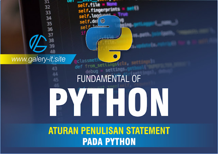Image resolution: width=218 pixels, height=154 pixels.
Task: Click the 'debug = settings' code line
Action: 129,70
